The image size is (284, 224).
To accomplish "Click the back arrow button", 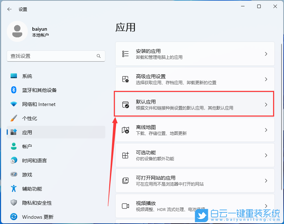I will [10, 9].
